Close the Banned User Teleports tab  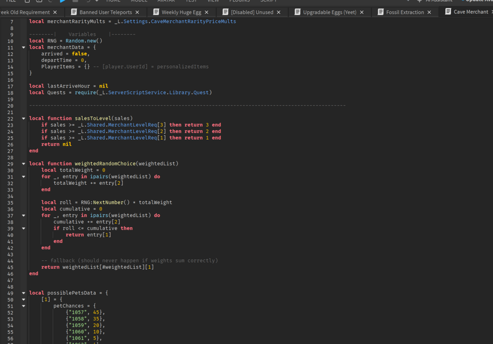click(x=137, y=12)
